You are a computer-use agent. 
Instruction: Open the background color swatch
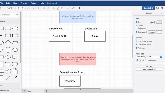(159, 32)
